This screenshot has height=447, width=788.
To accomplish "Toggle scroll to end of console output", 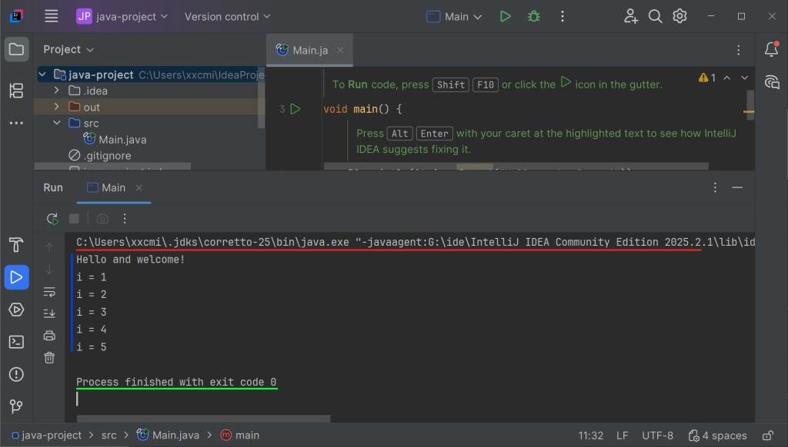I will point(49,313).
